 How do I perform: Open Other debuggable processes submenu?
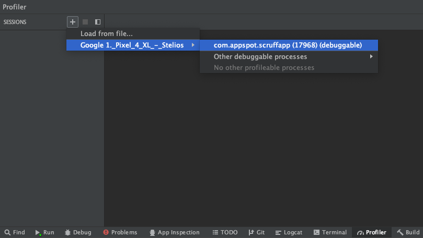[289, 56]
